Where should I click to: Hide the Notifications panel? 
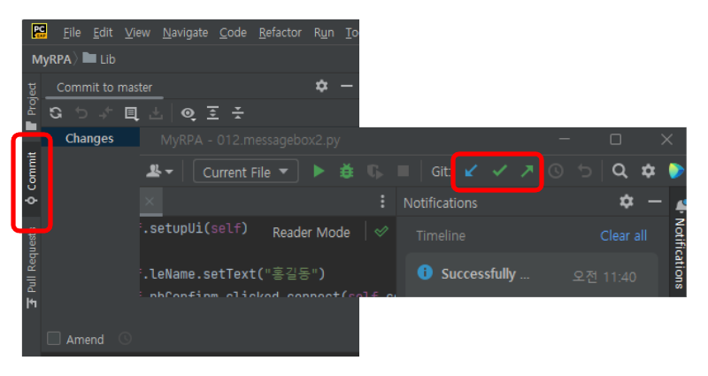pyautogui.click(x=655, y=202)
